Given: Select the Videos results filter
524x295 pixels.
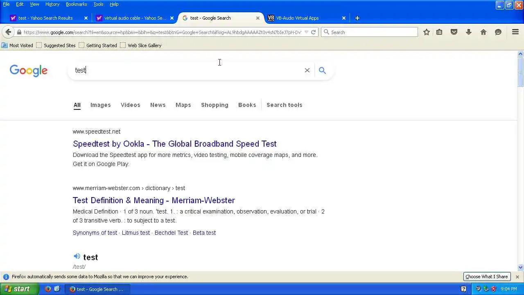Looking at the screenshot, I should 130,105.
